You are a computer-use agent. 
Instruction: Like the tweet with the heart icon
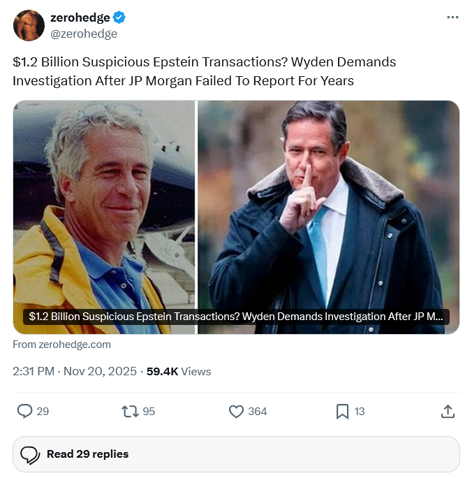point(237,412)
